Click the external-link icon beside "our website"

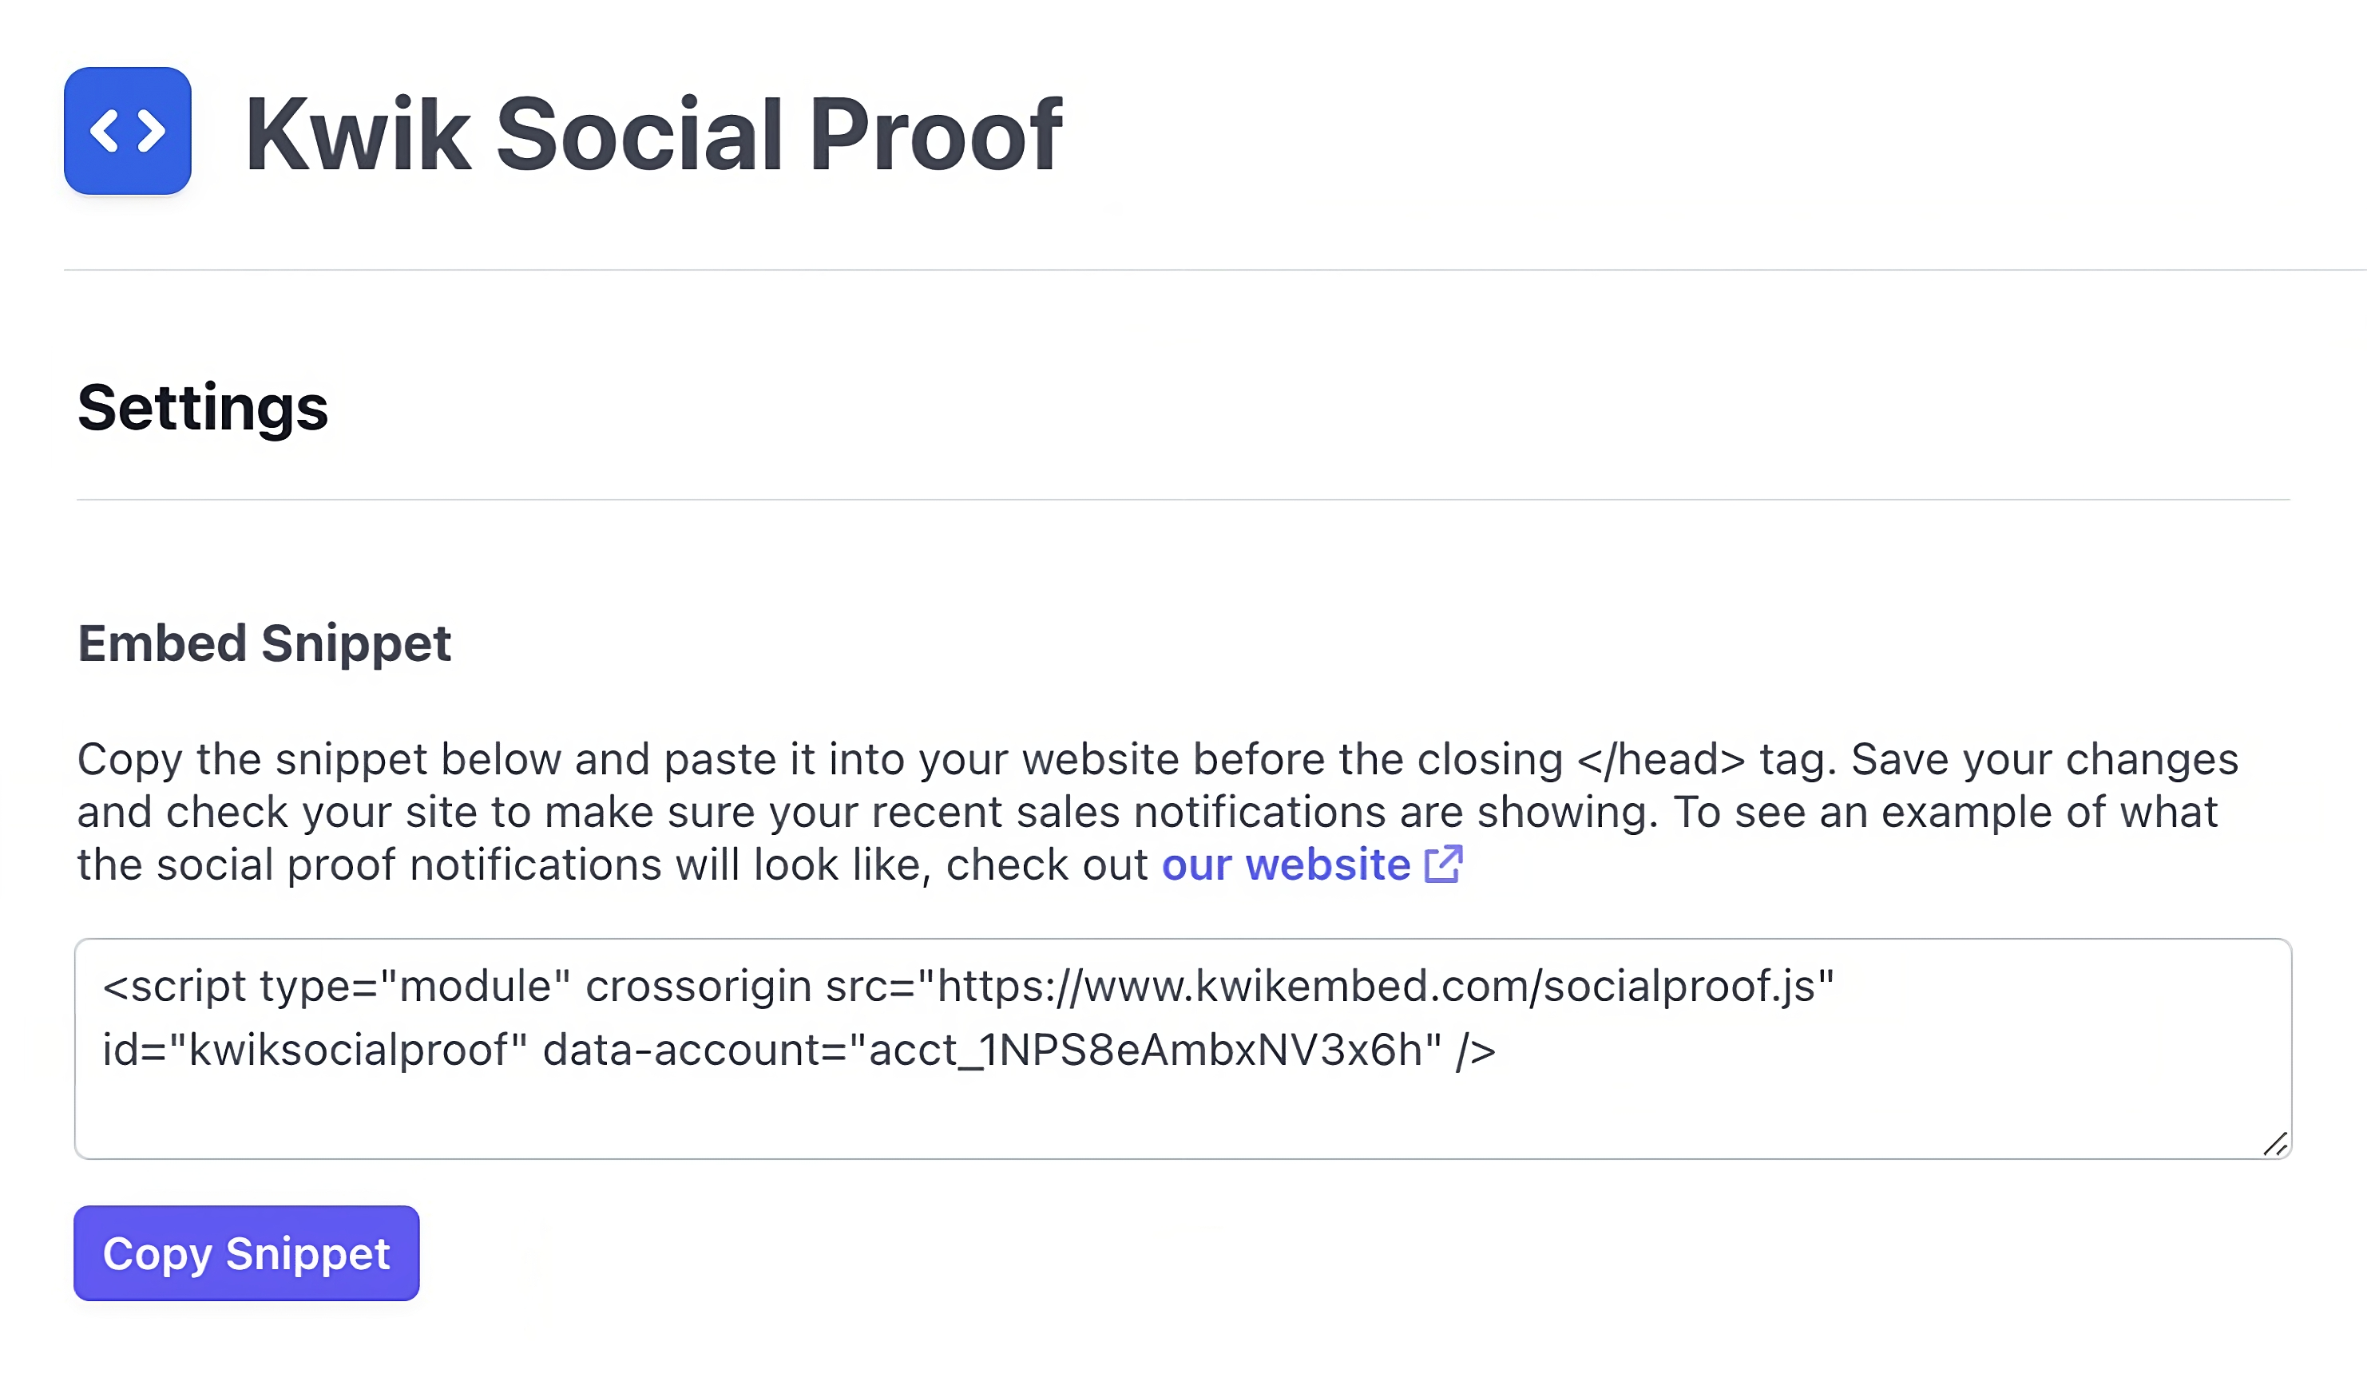[x=1444, y=864]
